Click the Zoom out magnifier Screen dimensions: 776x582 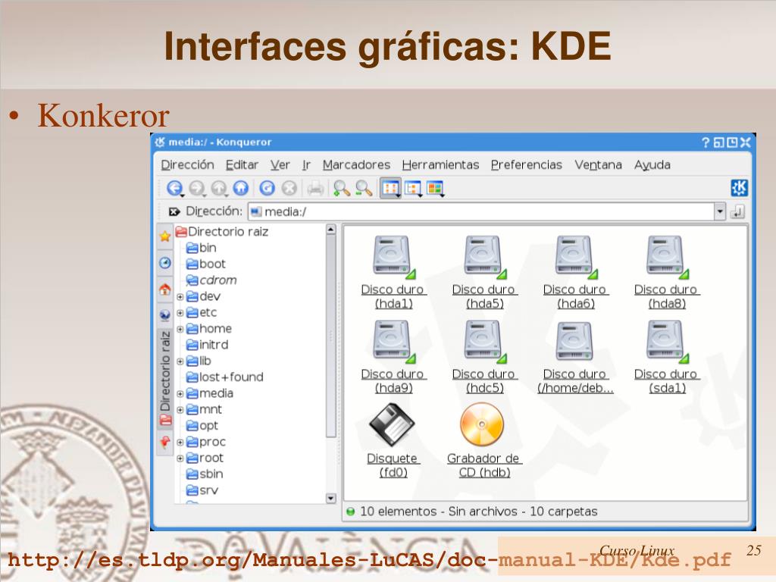(x=364, y=188)
